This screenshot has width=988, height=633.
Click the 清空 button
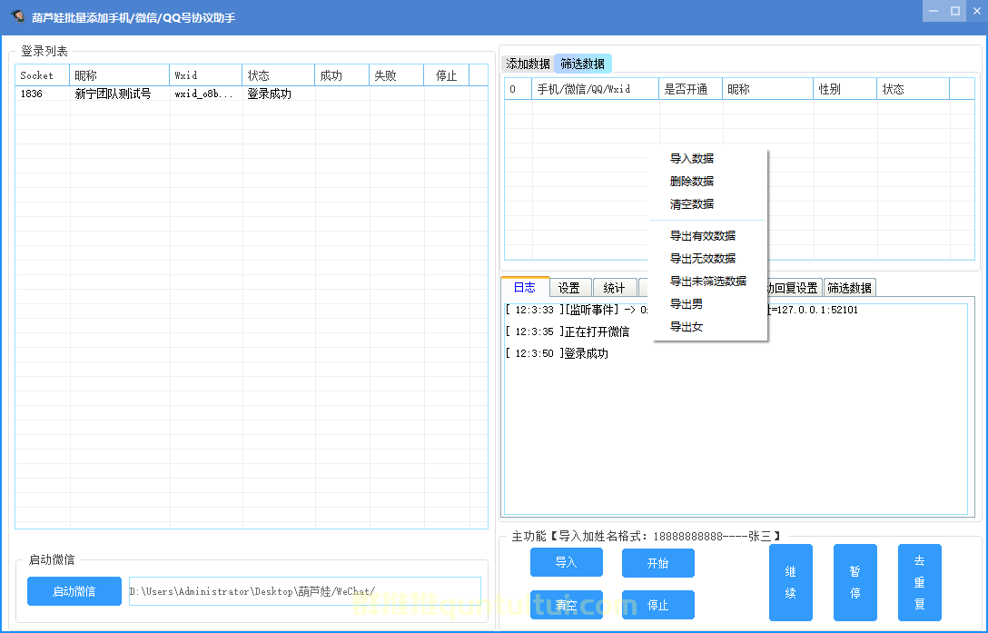pos(566,605)
